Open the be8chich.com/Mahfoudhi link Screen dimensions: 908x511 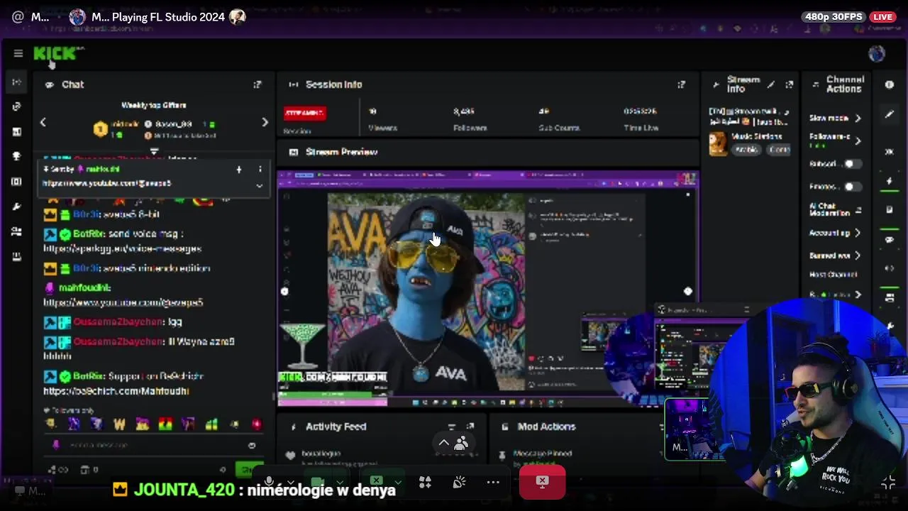(x=116, y=391)
